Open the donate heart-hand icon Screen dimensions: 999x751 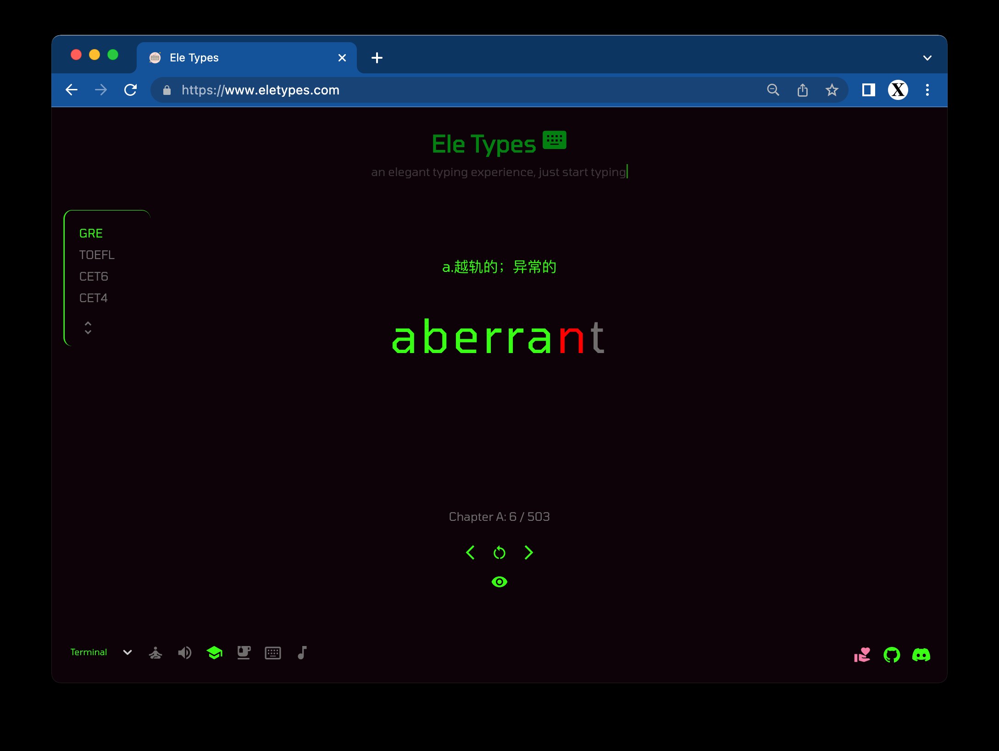862,655
